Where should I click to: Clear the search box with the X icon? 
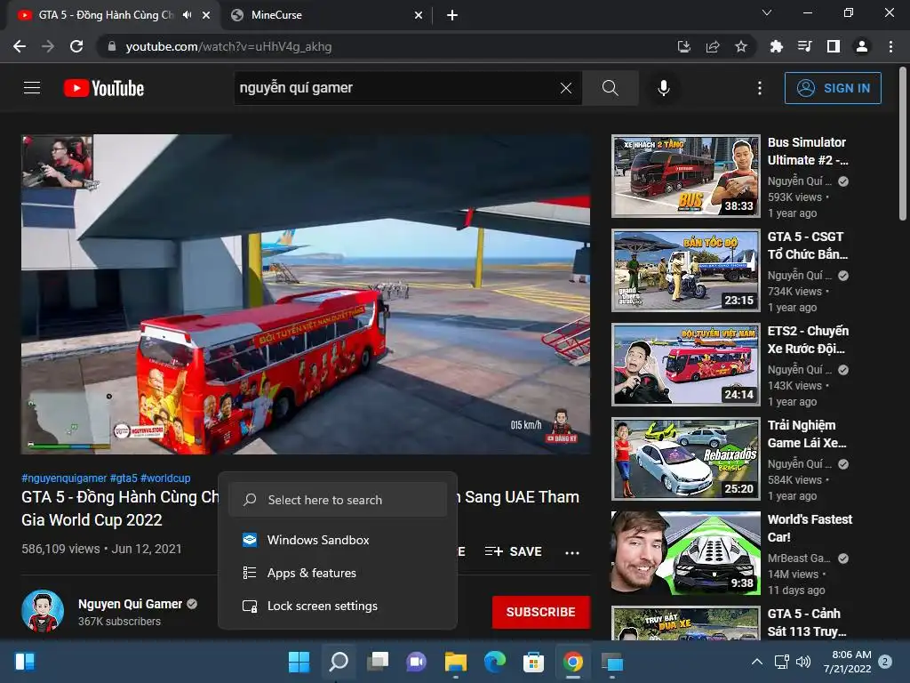pyautogui.click(x=566, y=88)
